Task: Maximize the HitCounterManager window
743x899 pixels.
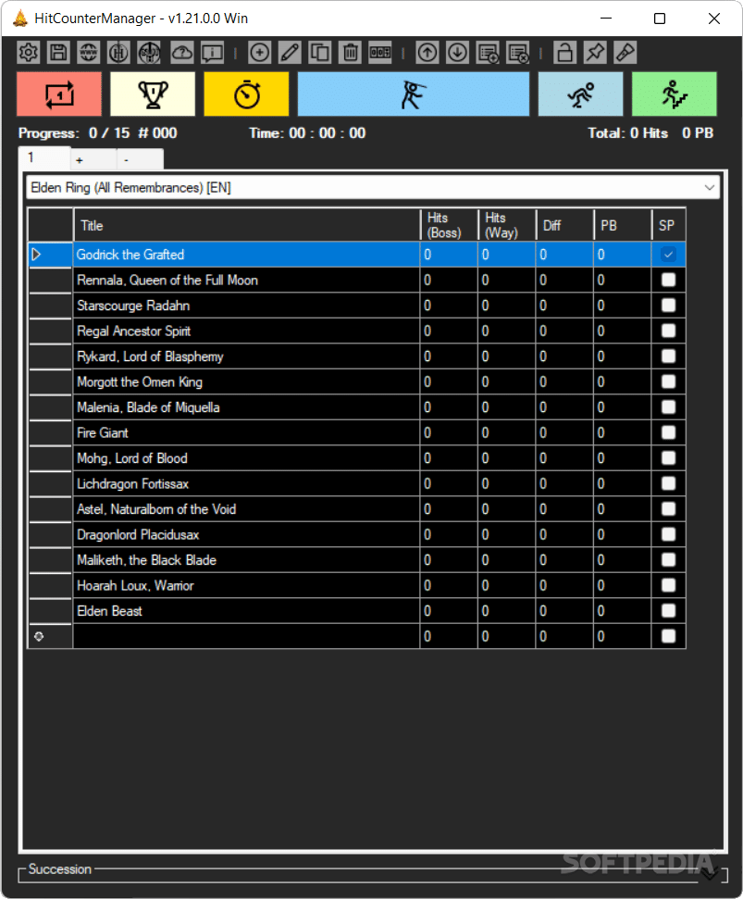Action: (660, 19)
